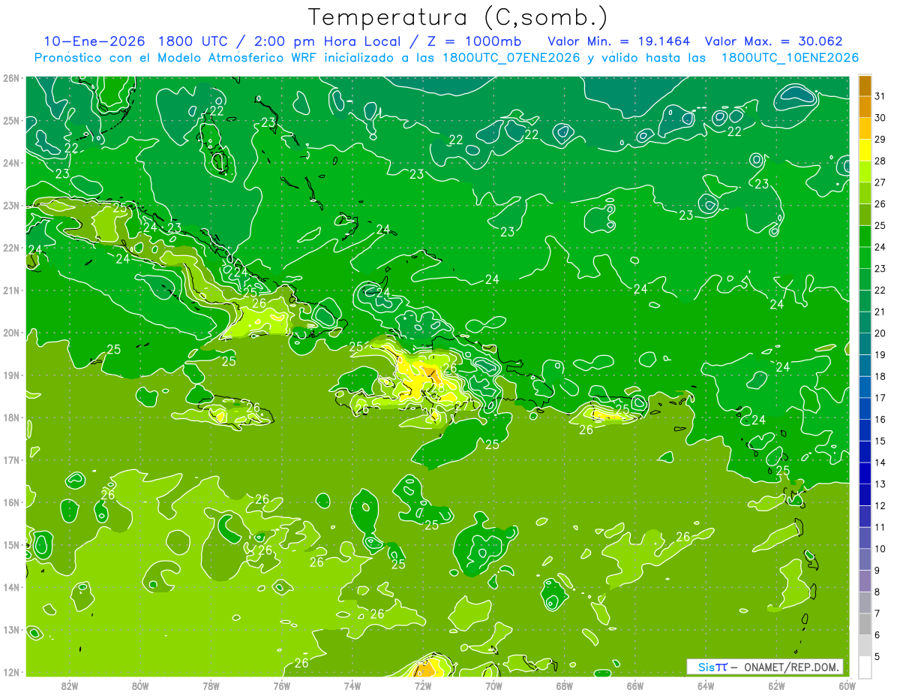Click the "19N" latitude axis label
900x696 pixels.
point(10,375)
